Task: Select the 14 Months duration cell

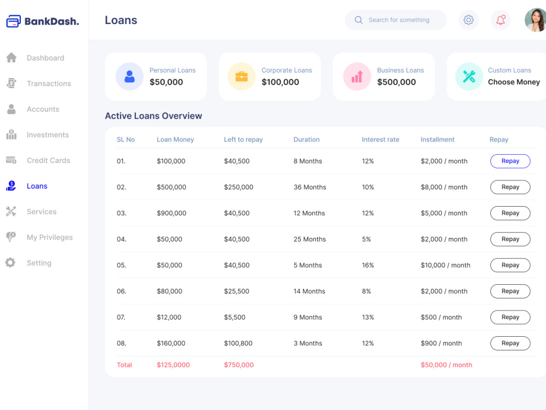Action: [309, 291]
